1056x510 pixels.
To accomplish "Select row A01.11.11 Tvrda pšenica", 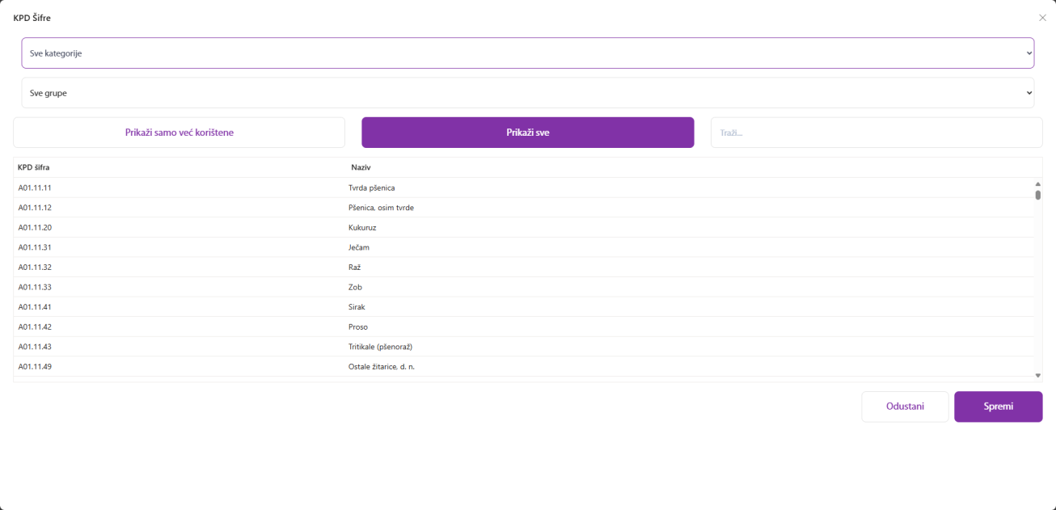I will coord(371,188).
